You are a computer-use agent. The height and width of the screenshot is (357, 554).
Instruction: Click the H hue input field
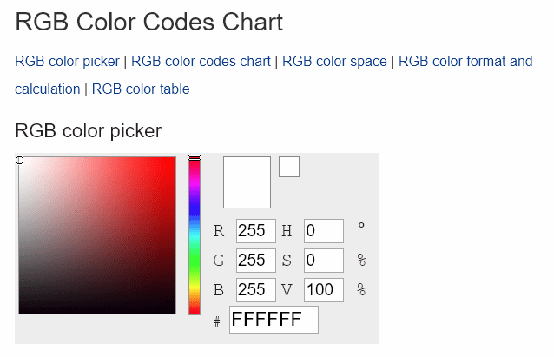coord(324,231)
